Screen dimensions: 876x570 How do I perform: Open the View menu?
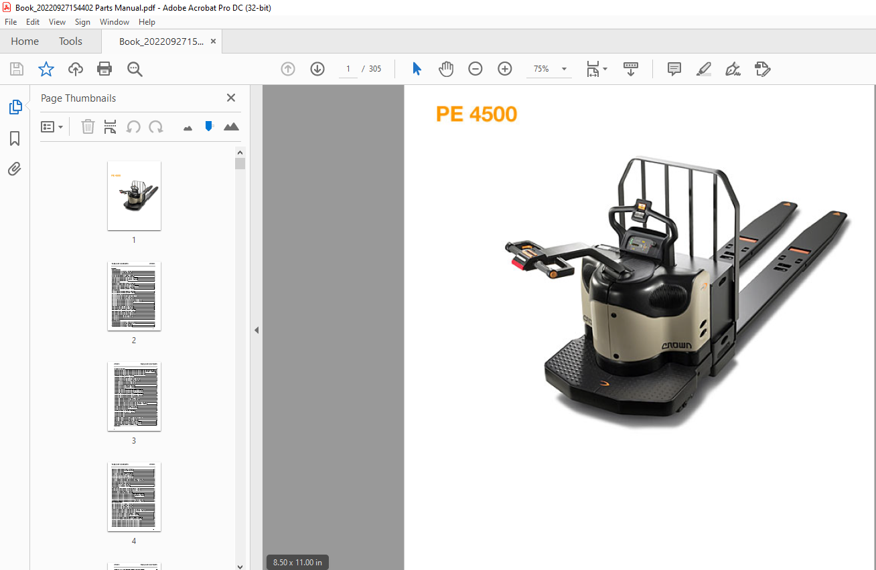tap(58, 22)
